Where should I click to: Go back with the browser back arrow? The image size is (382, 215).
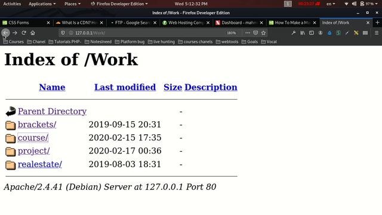tap(5, 33)
